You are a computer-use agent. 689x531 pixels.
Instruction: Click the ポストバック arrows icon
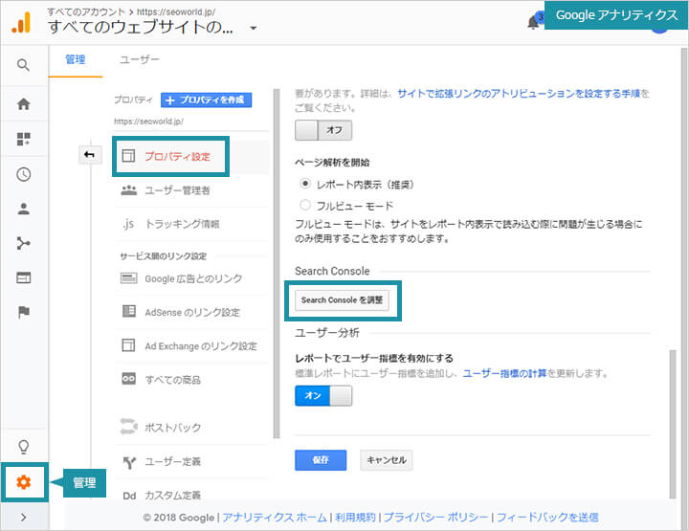coord(129,426)
